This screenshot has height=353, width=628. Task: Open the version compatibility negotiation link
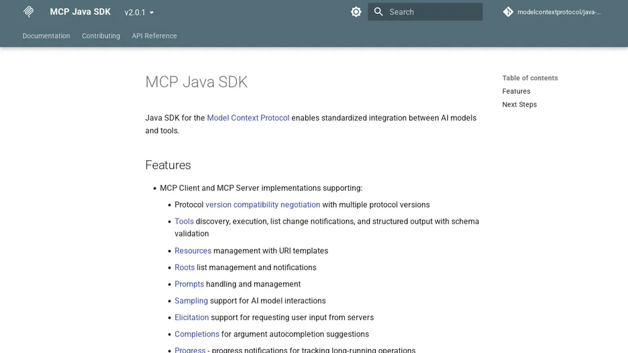(x=263, y=205)
